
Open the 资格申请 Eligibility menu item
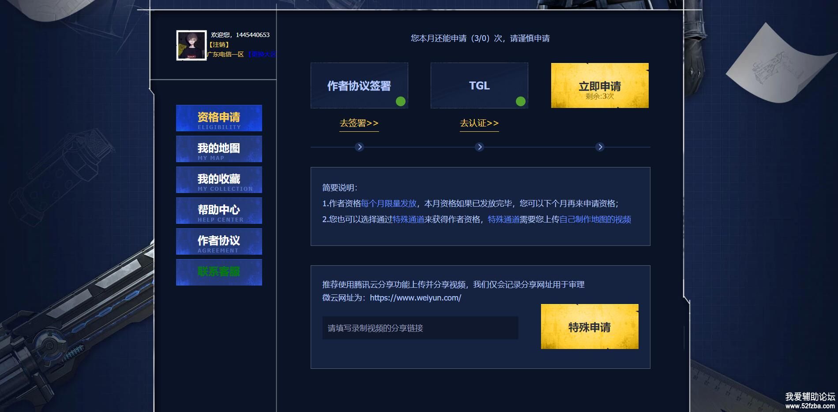(x=219, y=118)
